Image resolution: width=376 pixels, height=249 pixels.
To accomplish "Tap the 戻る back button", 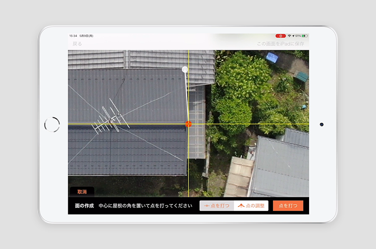I will [x=77, y=44].
